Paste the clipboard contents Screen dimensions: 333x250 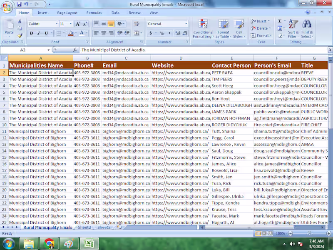tap(9, 27)
